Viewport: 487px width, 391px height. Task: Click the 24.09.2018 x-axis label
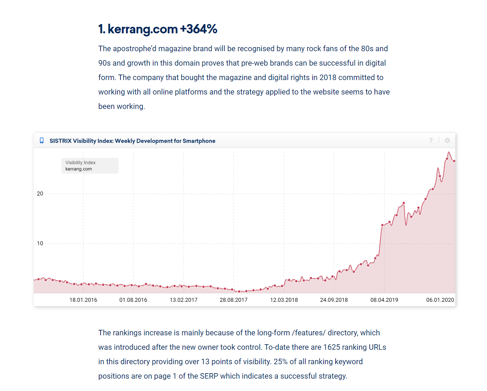(334, 300)
